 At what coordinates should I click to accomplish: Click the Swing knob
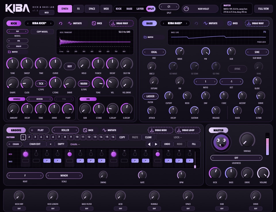103,175
